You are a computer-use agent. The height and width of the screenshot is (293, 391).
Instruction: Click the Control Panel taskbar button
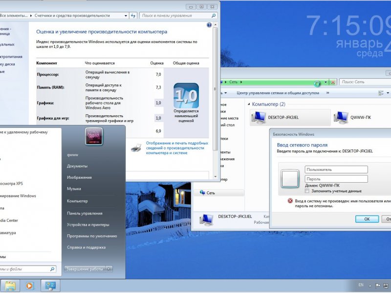(50, 286)
